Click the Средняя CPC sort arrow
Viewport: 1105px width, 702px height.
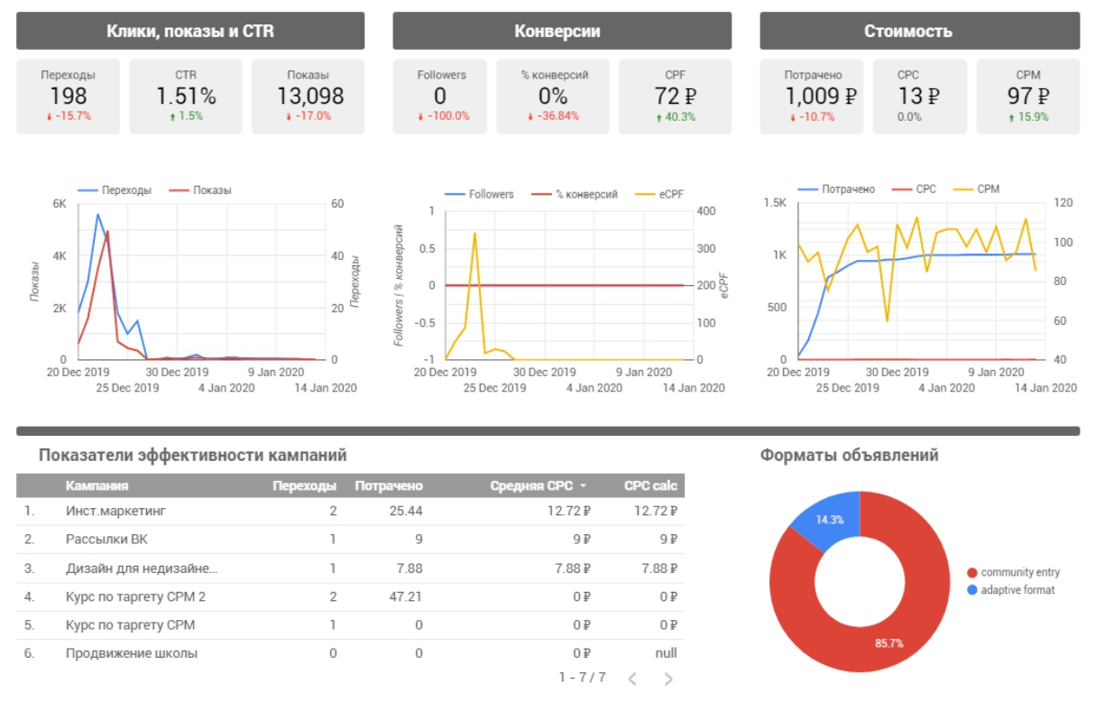[583, 486]
